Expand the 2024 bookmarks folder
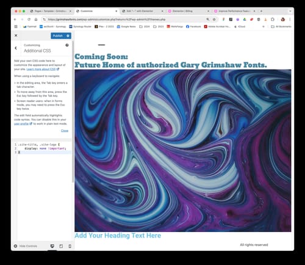Screen dimensions: 305x265 coord(145,26)
